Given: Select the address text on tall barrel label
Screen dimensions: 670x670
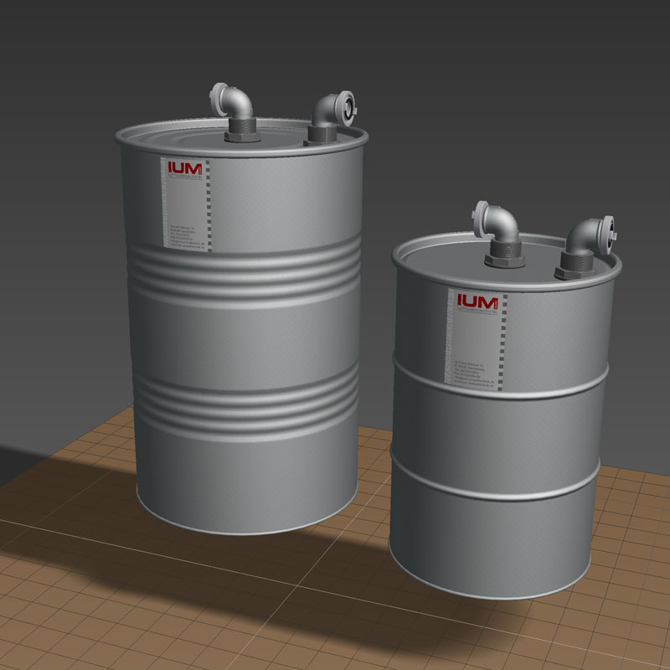Looking at the screenshot, I should click(x=183, y=234).
